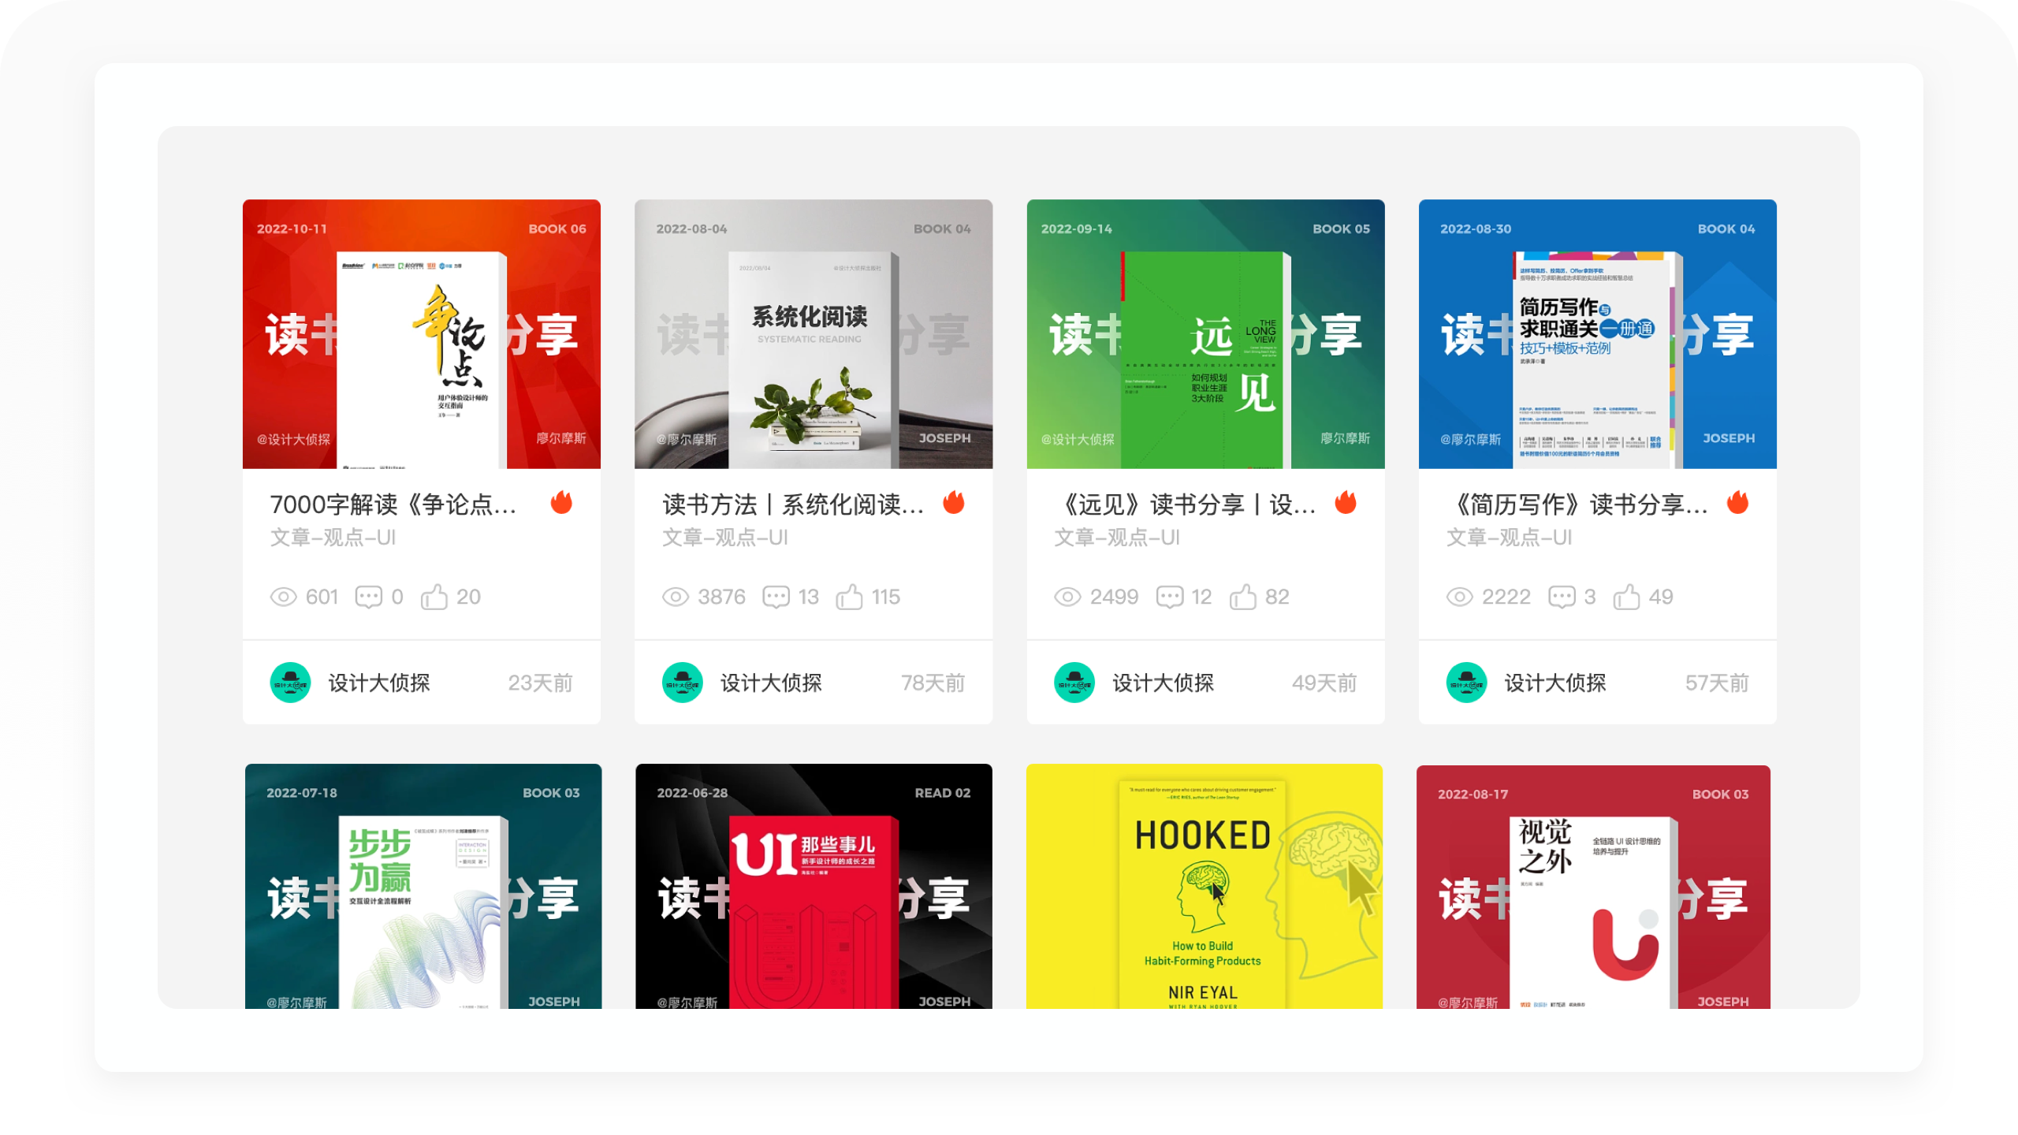Open article titled 7000字解读《争论点…
Image resolution: width=2018 pixels, height=1135 pixels.
pyautogui.click(x=393, y=504)
